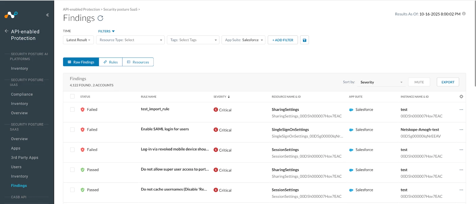Open ellipsis menu for Enable SAML login row

click(461, 130)
